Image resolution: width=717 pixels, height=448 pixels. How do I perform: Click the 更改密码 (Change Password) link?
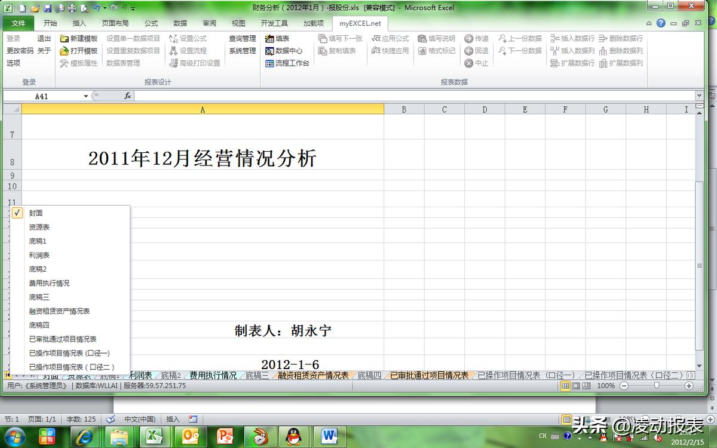tap(22, 51)
